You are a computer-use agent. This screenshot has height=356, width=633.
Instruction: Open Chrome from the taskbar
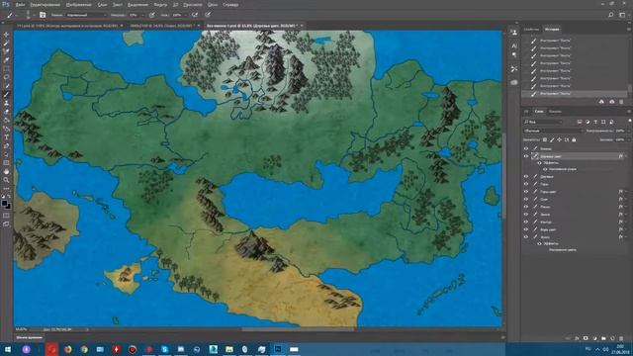pos(84,349)
